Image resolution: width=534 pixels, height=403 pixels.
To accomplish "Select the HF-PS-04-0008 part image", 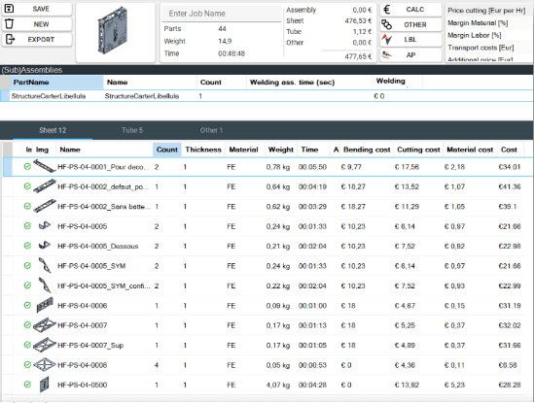I will click(x=45, y=364).
